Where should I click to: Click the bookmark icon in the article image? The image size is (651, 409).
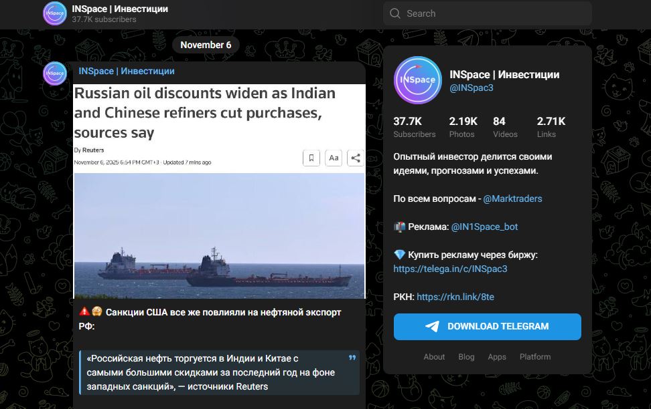click(311, 158)
